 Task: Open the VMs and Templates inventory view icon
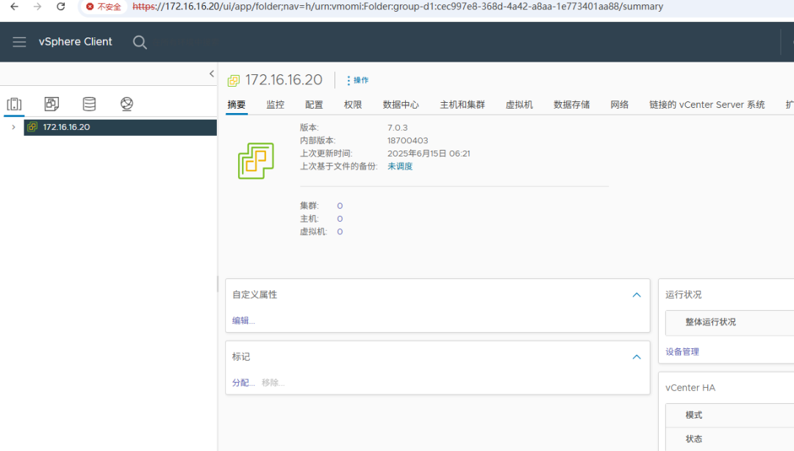point(51,104)
